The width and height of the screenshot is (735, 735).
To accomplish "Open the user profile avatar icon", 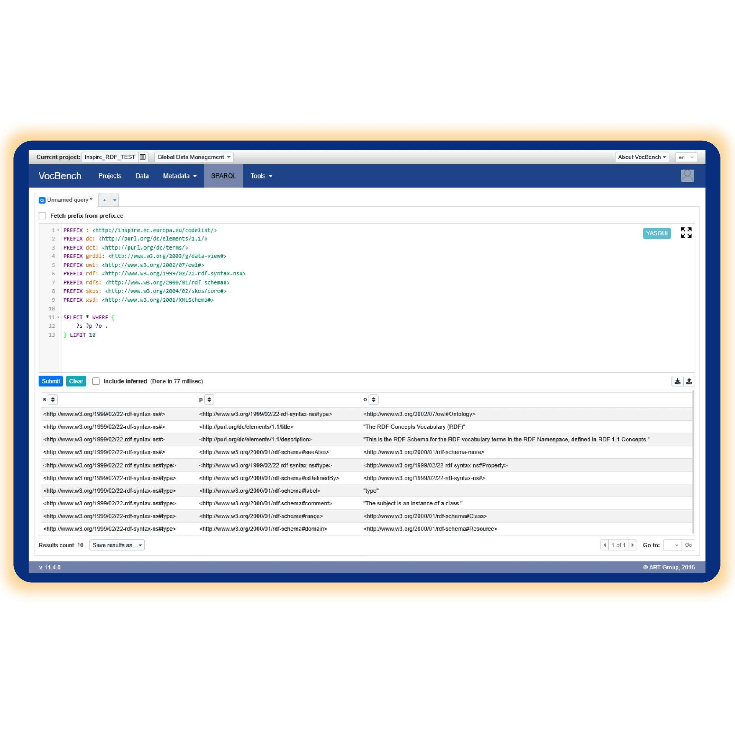I will pyautogui.click(x=687, y=176).
